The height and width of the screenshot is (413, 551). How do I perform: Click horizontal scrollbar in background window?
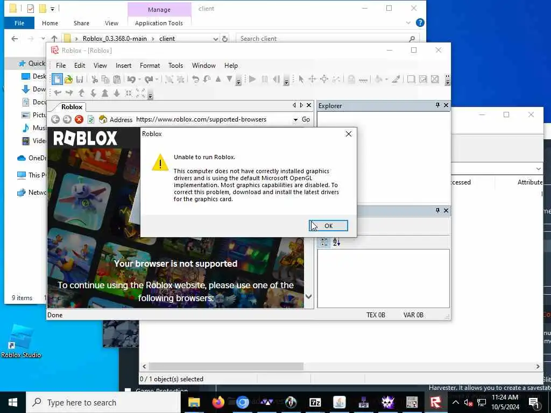[227, 366]
